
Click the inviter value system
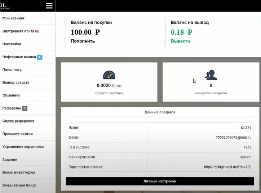[246, 157]
